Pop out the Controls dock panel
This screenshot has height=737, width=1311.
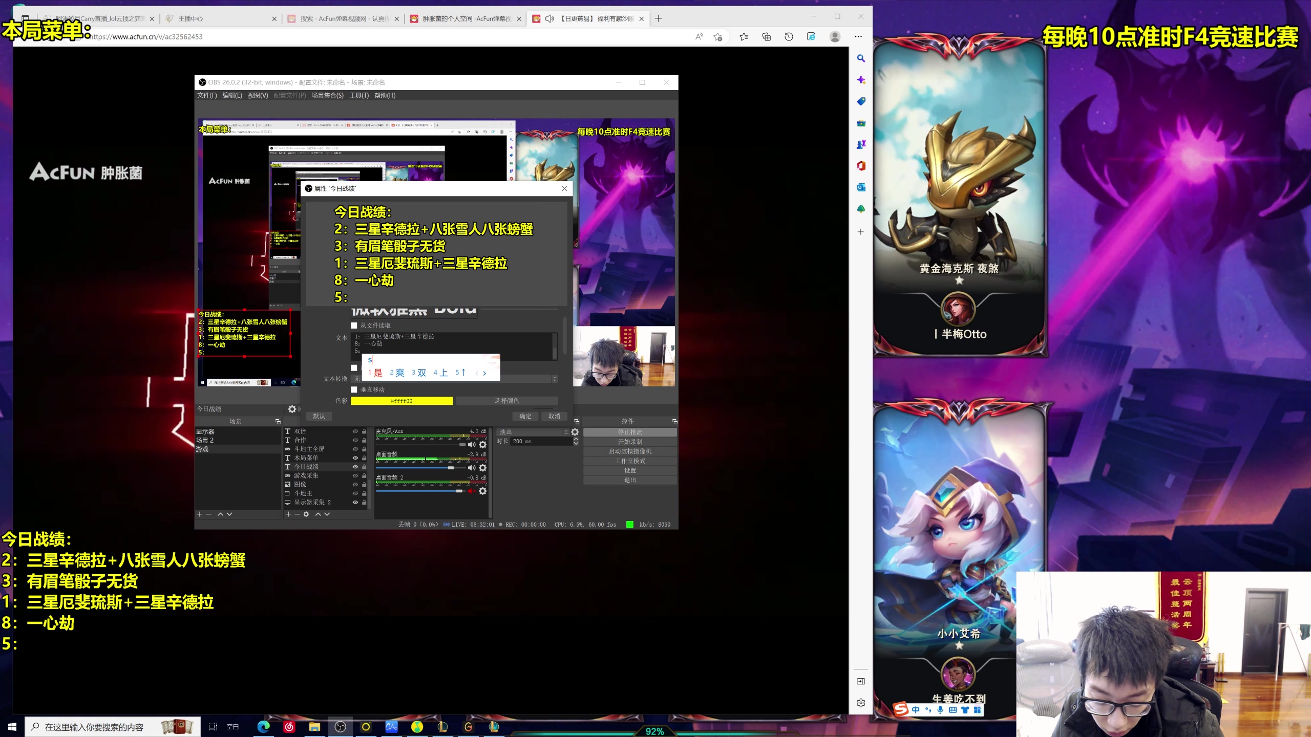pyautogui.click(x=674, y=422)
